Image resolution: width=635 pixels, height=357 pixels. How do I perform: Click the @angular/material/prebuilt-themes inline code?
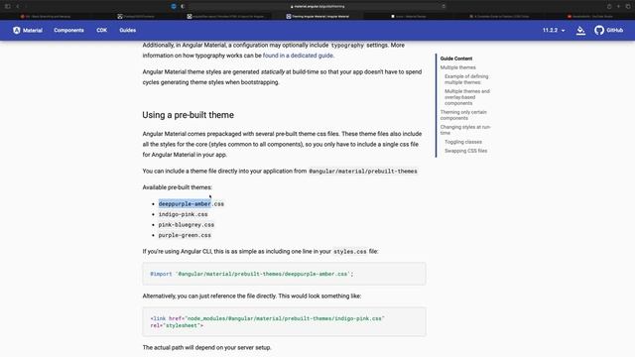[363, 172]
